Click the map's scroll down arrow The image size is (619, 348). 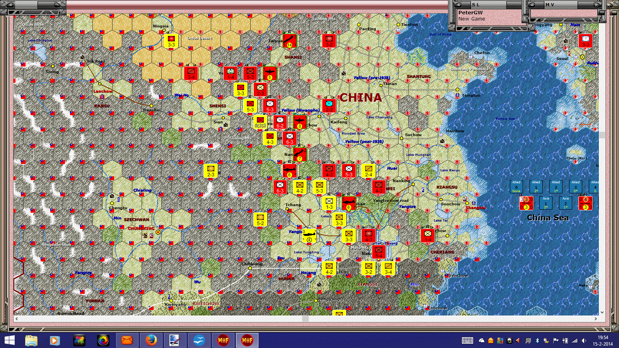pyautogui.click(x=602, y=312)
